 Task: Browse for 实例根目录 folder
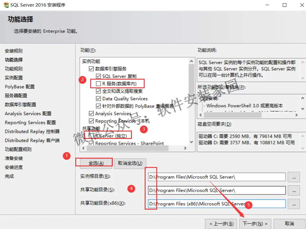[x=294, y=177]
